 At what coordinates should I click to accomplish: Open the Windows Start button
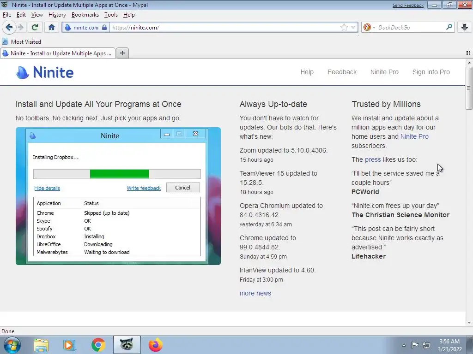pos(12,345)
